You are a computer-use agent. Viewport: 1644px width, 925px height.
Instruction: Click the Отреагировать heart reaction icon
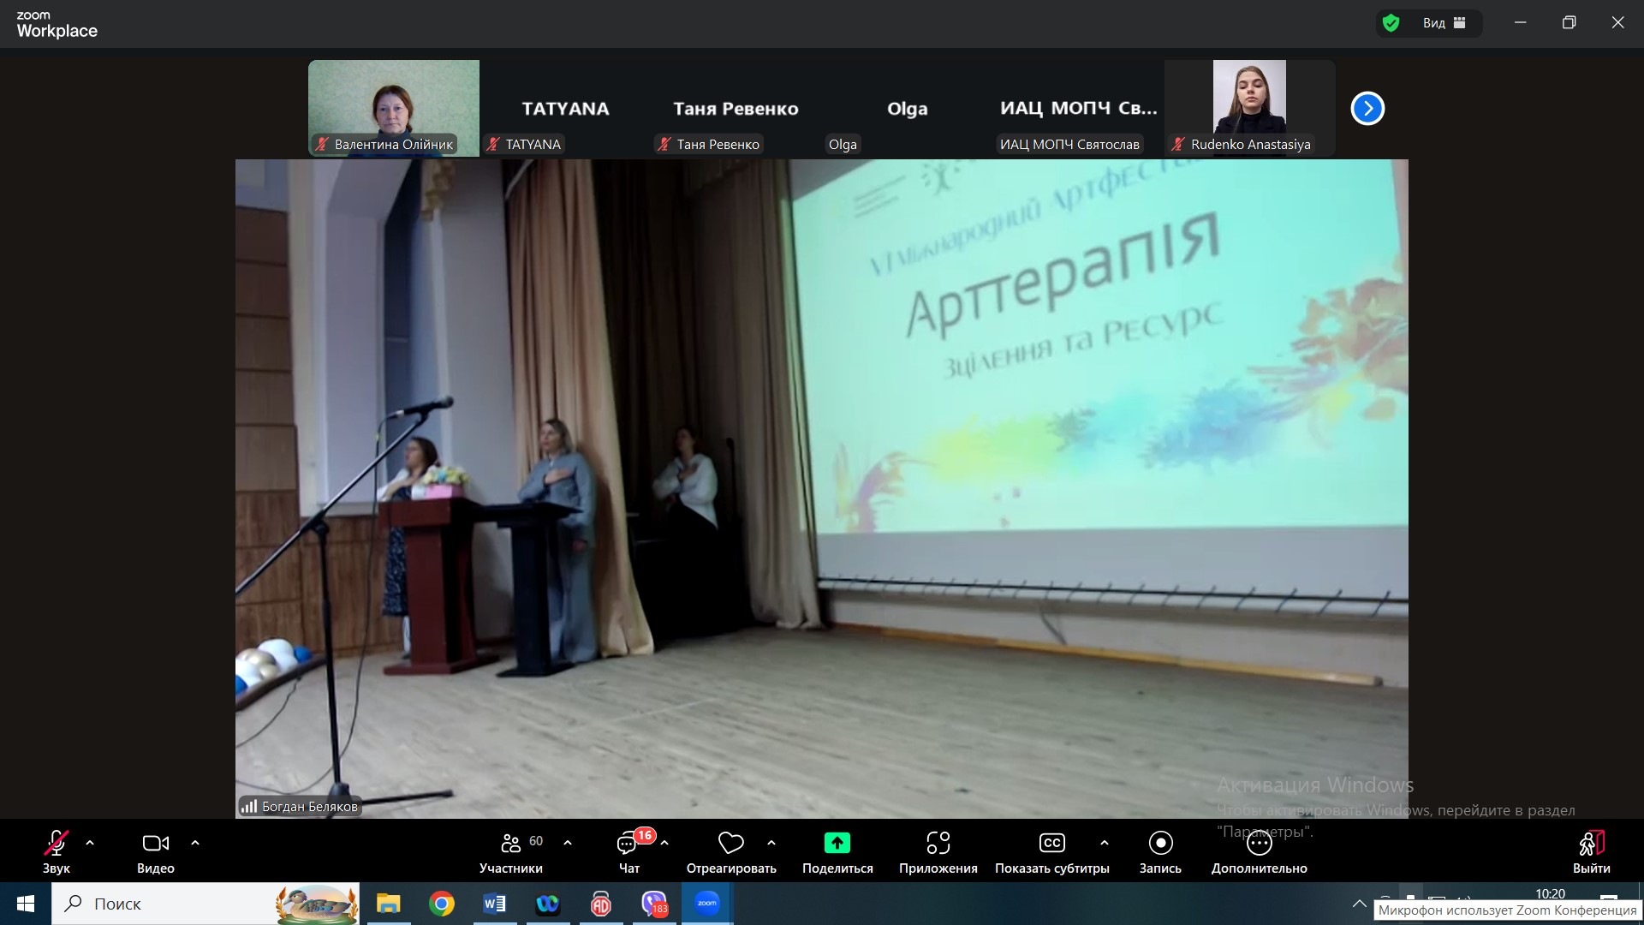pyautogui.click(x=730, y=844)
